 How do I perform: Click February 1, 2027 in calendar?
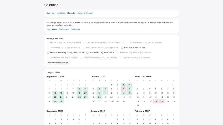pyautogui.click(x=137, y=119)
